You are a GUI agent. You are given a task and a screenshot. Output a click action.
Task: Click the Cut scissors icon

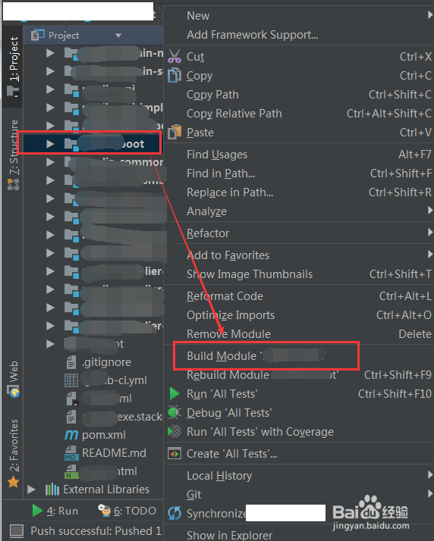pos(175,56)
